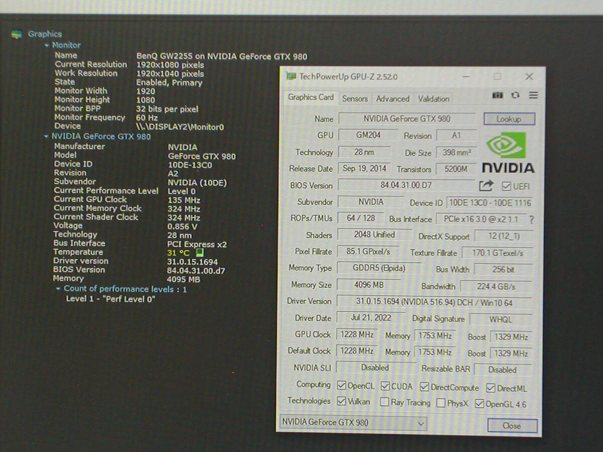Click the Release Date Sep 19, 2014 field

[365, 169]
